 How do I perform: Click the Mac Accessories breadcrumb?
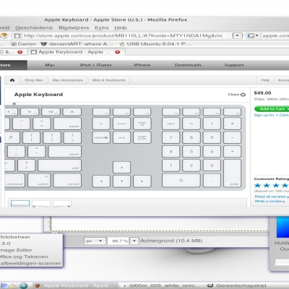[x=68, y=80]
